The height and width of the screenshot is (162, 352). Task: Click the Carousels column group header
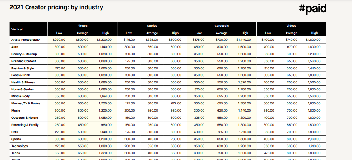tap(222, 26)
